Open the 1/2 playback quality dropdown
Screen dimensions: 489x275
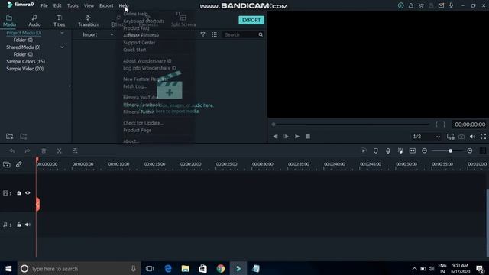(426, 137)
